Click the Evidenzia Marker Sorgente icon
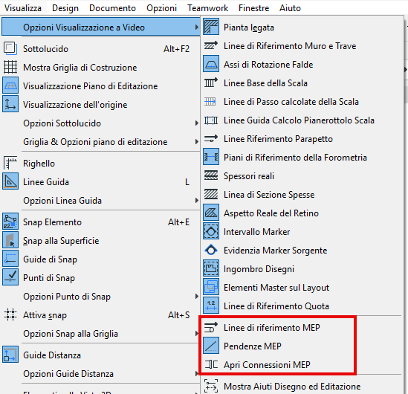 click(211, 250)
